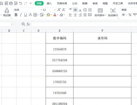
Task: Apply red font color A
Action: [55, 15]
